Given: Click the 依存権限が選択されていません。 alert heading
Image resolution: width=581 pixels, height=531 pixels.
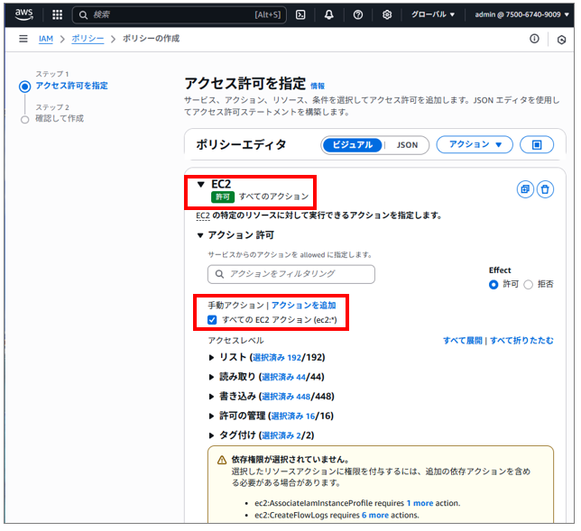Looking at the screenshot, I should pyautogui.click(x=290, y=460).
